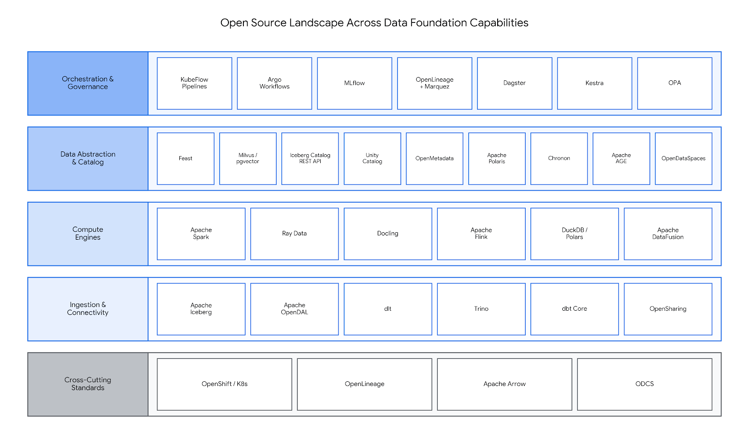Select the MLflow box
This screenshot has height=442, width=749.
coord(354,83)
